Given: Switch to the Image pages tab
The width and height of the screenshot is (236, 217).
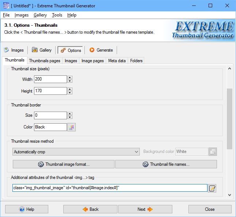Looking at the screenshot, I should pyautogui.click(x=93, y=61).
